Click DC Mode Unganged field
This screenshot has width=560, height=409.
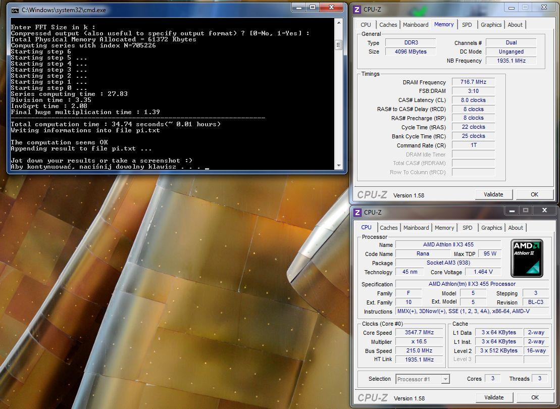(511, 52)
